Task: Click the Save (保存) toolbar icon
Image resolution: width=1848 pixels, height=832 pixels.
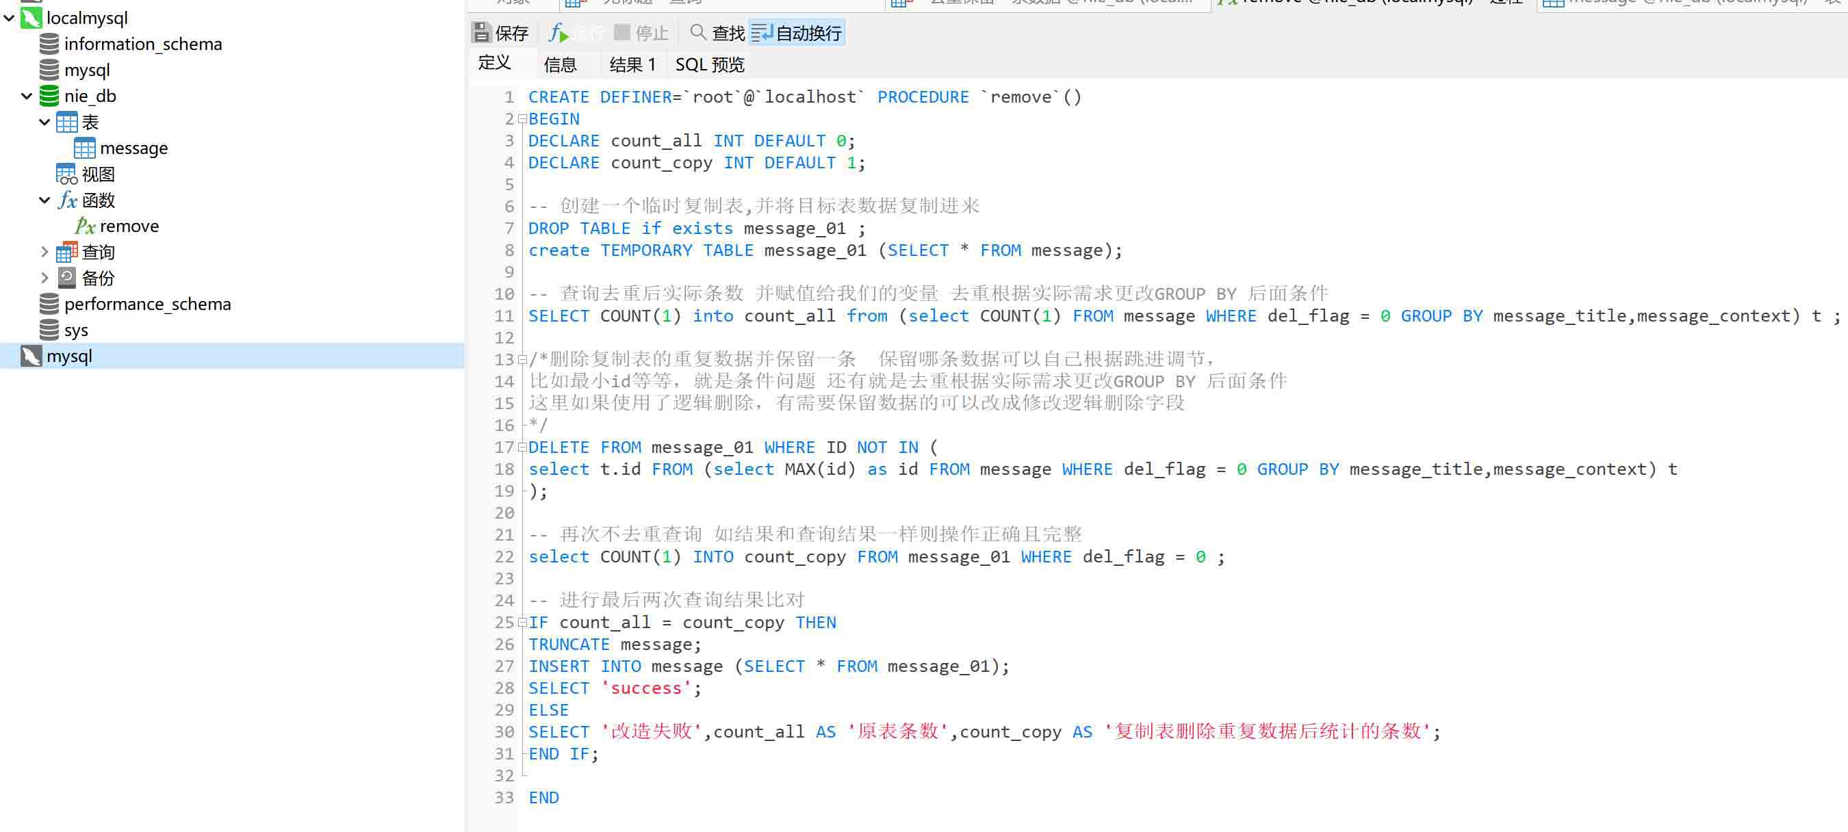Action: [480, 33]
